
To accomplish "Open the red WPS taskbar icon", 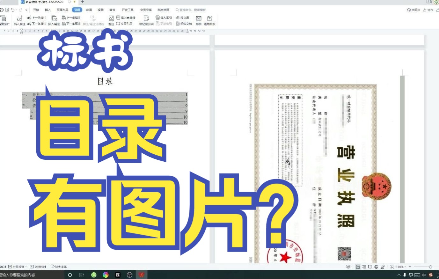I will 142,275.
